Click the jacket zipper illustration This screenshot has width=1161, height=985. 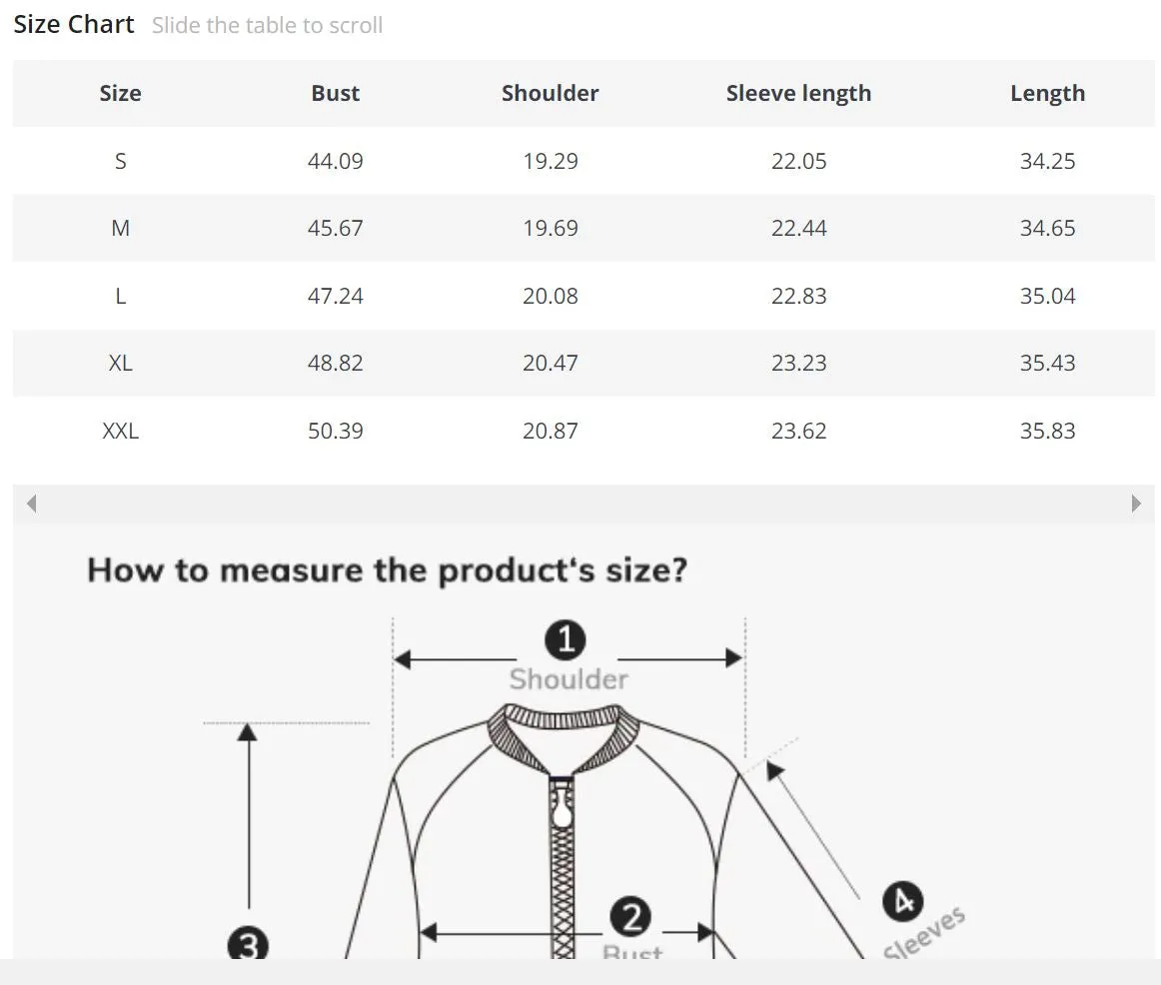pos(562,867)
